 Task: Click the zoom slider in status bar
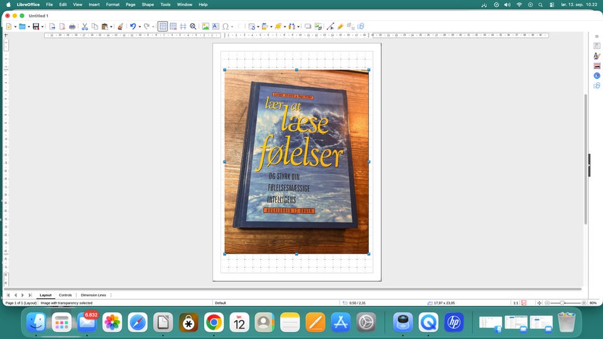[565, 303]
